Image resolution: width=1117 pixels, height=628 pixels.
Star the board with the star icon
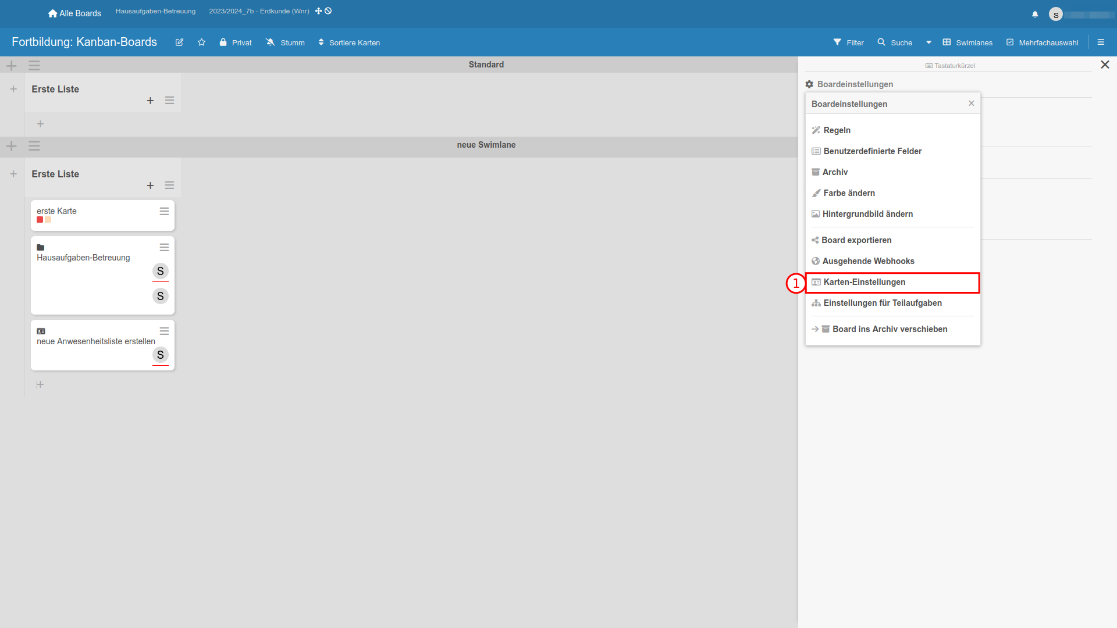[x=201, y=42]
